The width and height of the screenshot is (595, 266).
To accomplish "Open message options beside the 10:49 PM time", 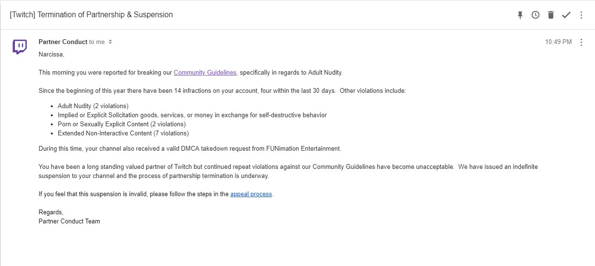I will (x=581, y=42).
